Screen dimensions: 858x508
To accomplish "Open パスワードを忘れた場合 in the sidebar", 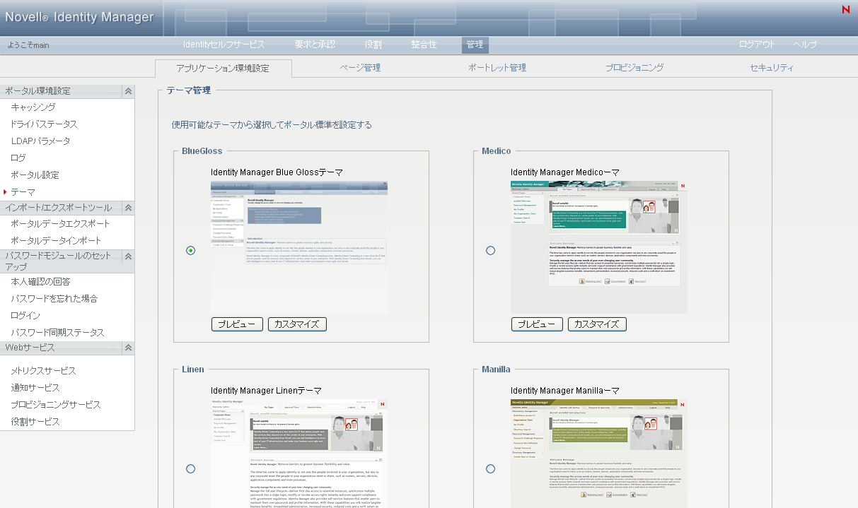I will 54,299.
